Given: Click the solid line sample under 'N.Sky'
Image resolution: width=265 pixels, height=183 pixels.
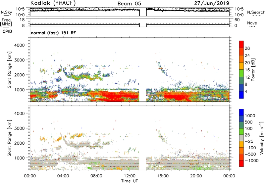Looking at the screenshot, I should [6, 16].
